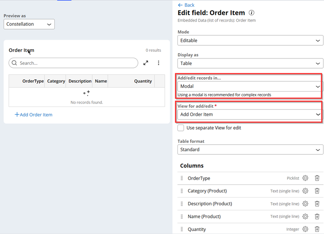
Task: Grab drag handle of Category (Product) row
Action: coord(182,191)
